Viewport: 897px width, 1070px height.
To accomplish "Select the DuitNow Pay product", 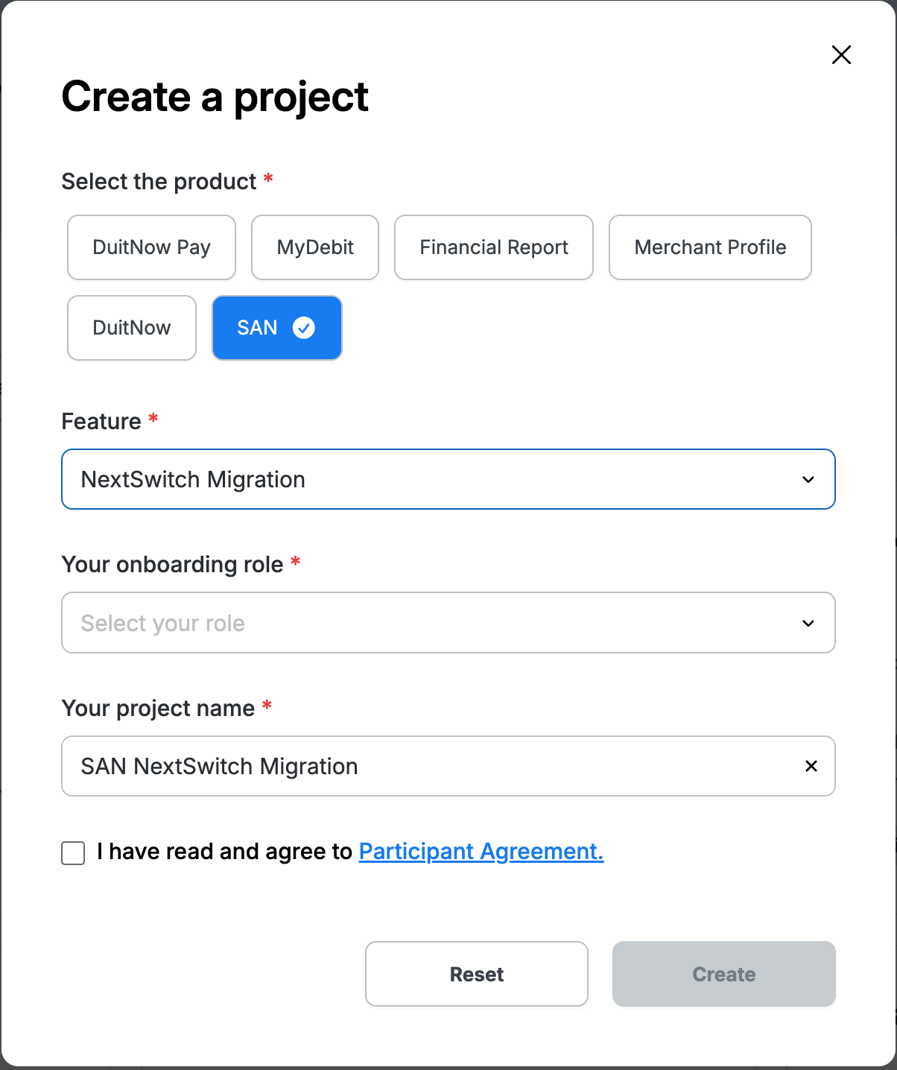I will pos(151,247).
